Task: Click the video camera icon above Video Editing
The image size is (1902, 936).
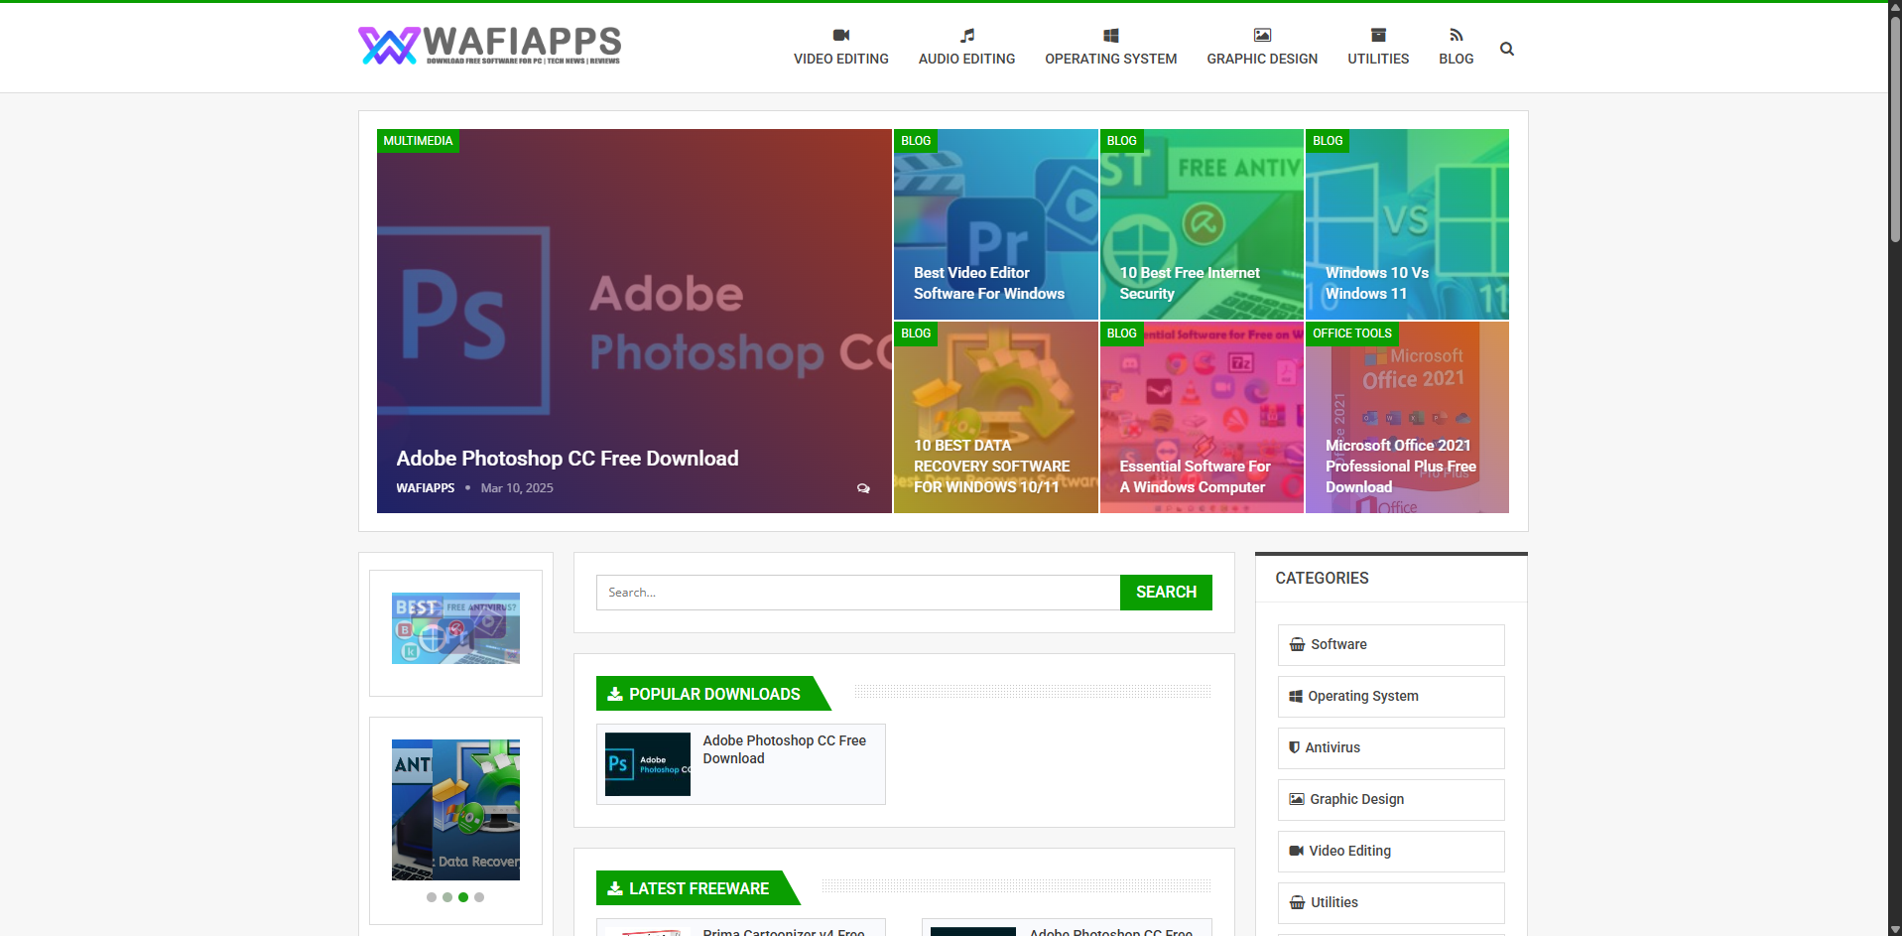Action: tap(841, 36)
